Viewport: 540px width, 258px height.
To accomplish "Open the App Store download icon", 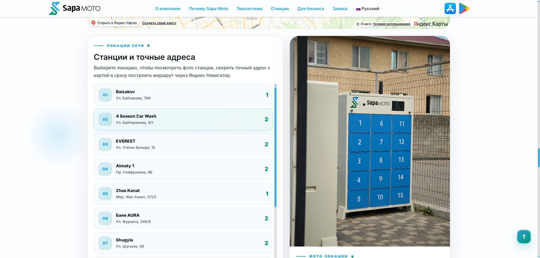I will click(x=450, y=8).
